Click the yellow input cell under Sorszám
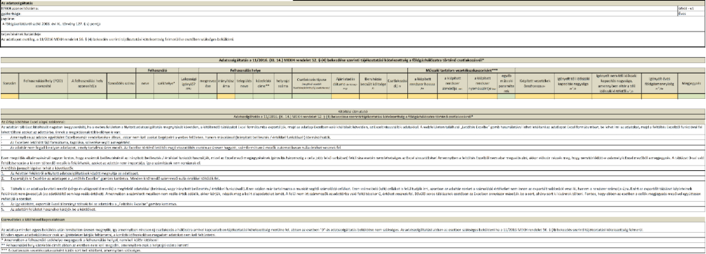Image resolution: width=706 pixels, height=254 pixels. click(x=10, y=96)
